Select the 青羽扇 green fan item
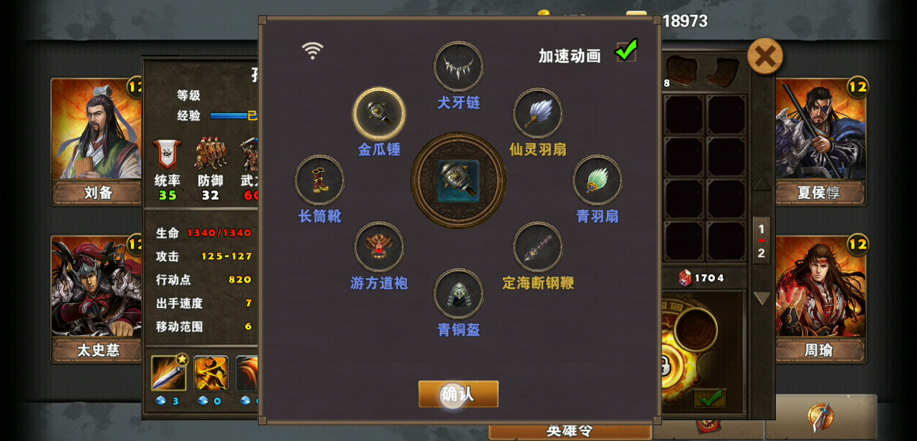Screen dimensions: 917x441 click(x=597, y=180)
